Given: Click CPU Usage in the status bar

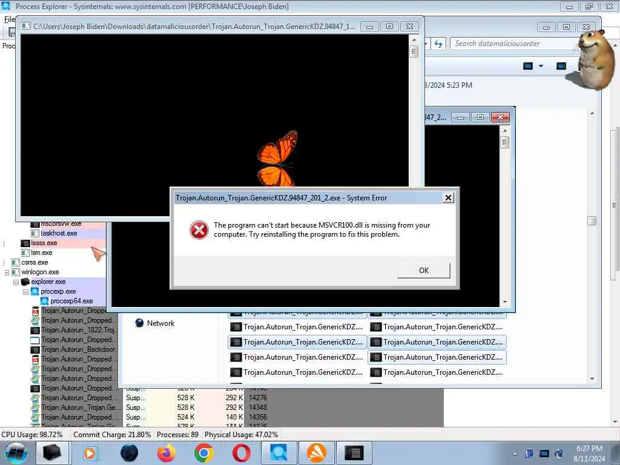Looking at the screenshot, I should point(32,435).
